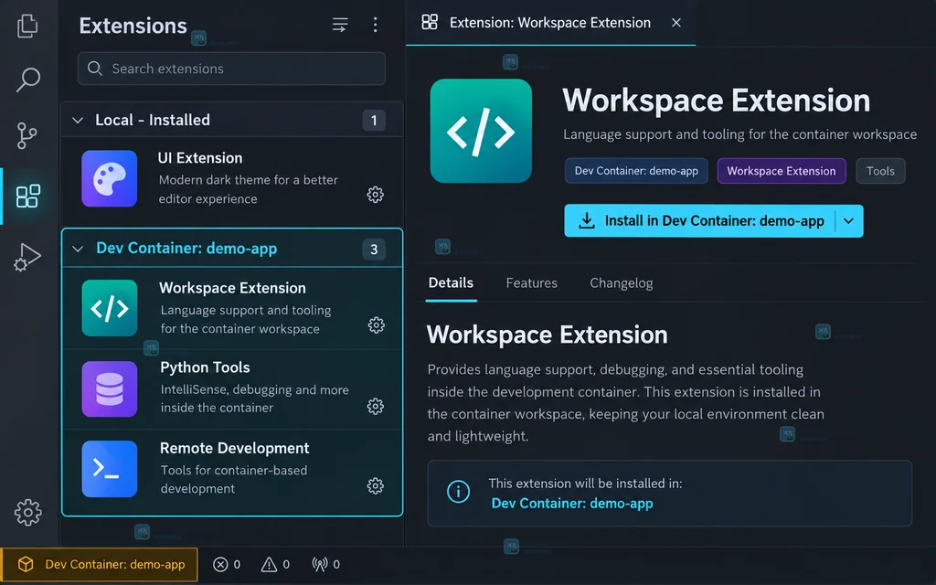Switch to the Features tab
The width and height of the screenshot is (936, 585).
tap(531, 283)
